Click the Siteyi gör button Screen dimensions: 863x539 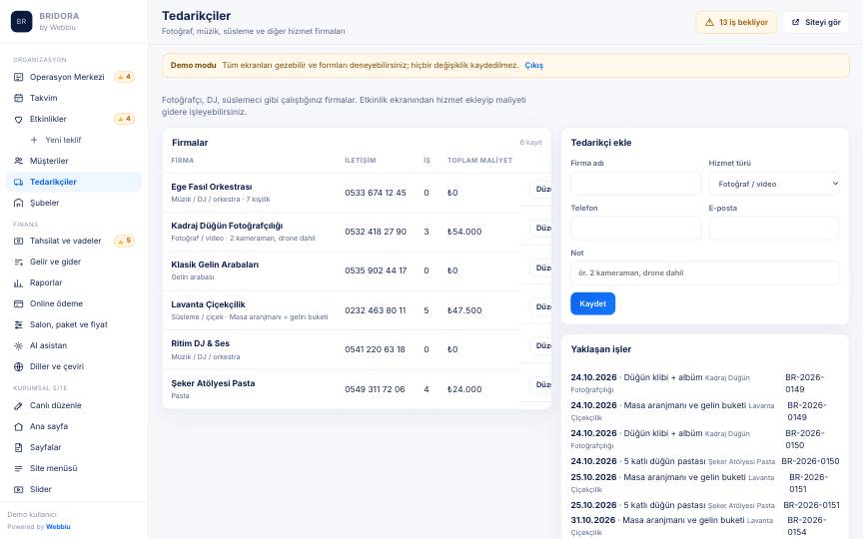[816, 22]
